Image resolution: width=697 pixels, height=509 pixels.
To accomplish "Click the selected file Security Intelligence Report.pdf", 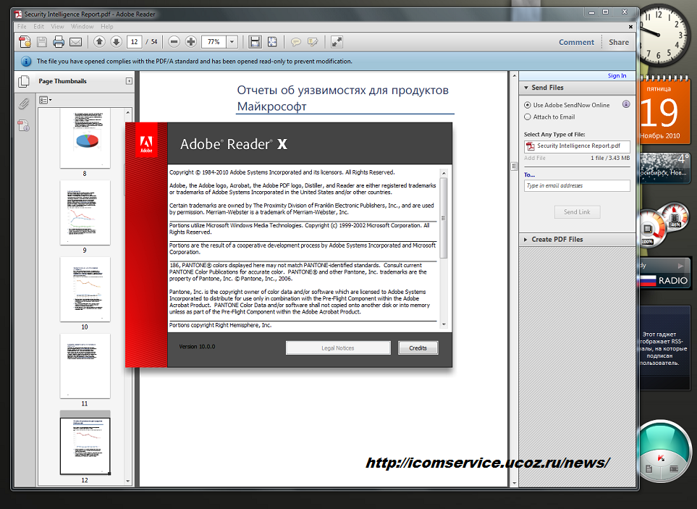I will pyautogui.click(x=577, y=146).
